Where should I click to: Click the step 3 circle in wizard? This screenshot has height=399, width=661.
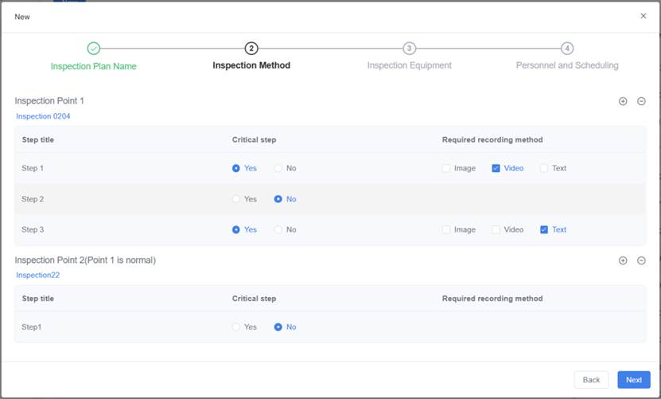pyautogui.click(x=409, y=49)
